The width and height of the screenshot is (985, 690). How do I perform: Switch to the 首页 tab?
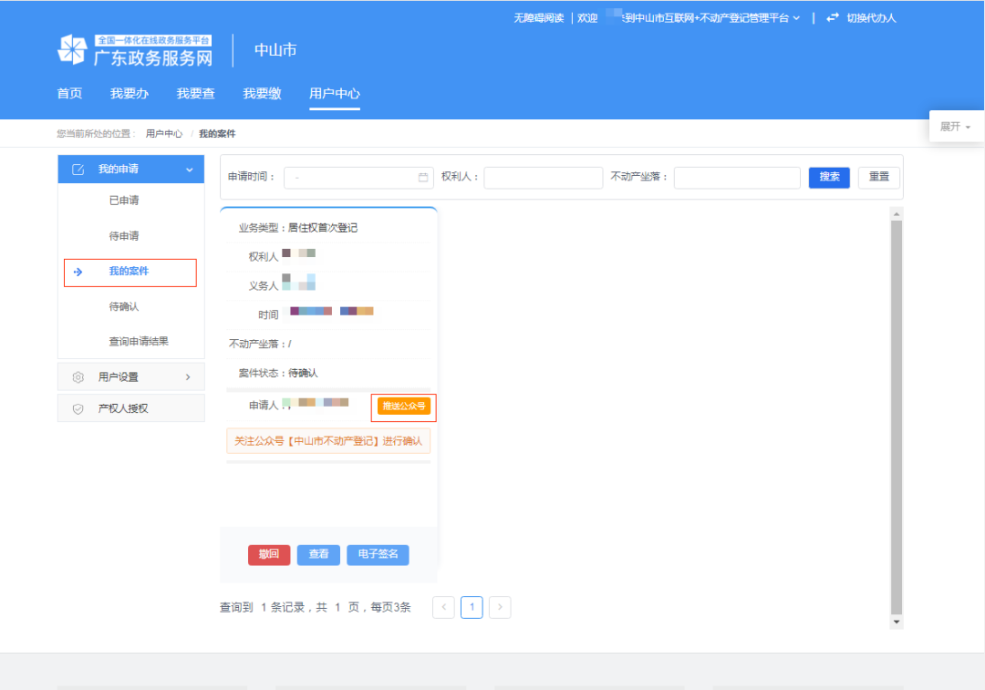click(x=69, y=93)
